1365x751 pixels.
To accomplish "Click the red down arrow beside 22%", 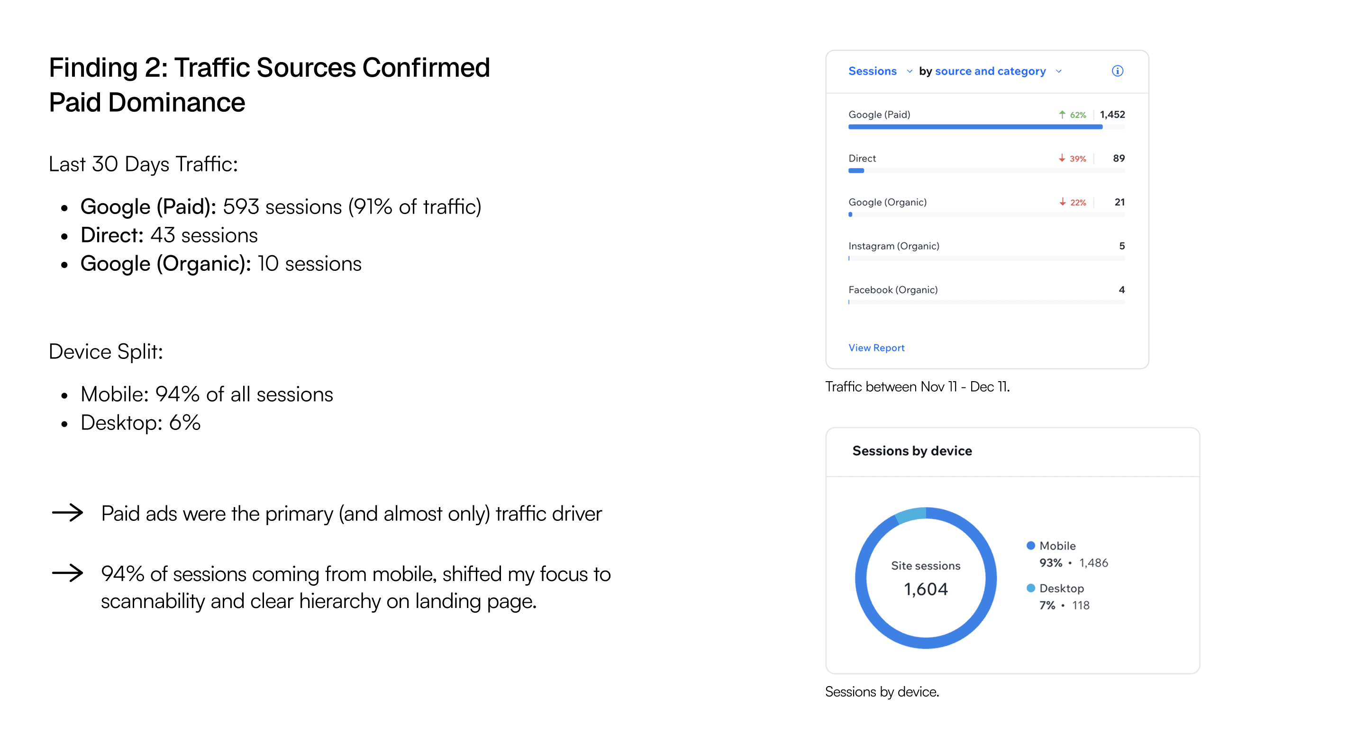I will point(1063,202).
